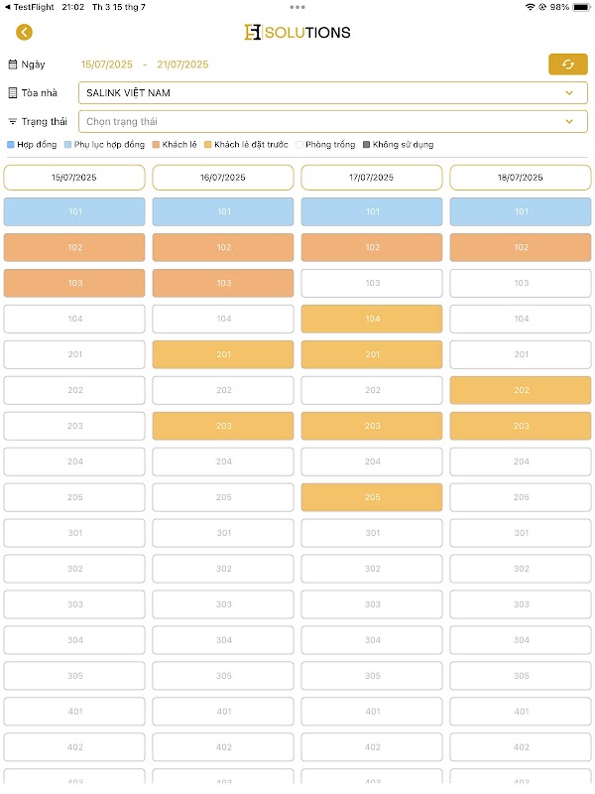The width and height of the screenshot is (595, 794).
Task: Click the calendar icon beside Ngày
Action: coord(13,65)
